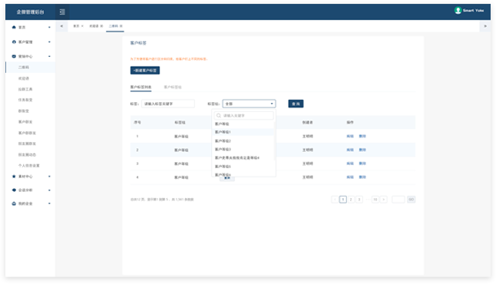This screenshot has width=496, height=284.
Task: Switch to the 客户标签组 tab
Action: click(173, 87)
